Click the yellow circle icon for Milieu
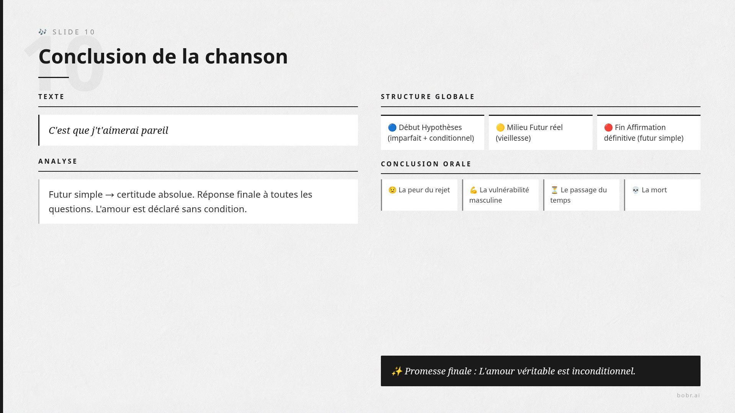This screenshot has height=413, width=735. (x=500, y=128)
